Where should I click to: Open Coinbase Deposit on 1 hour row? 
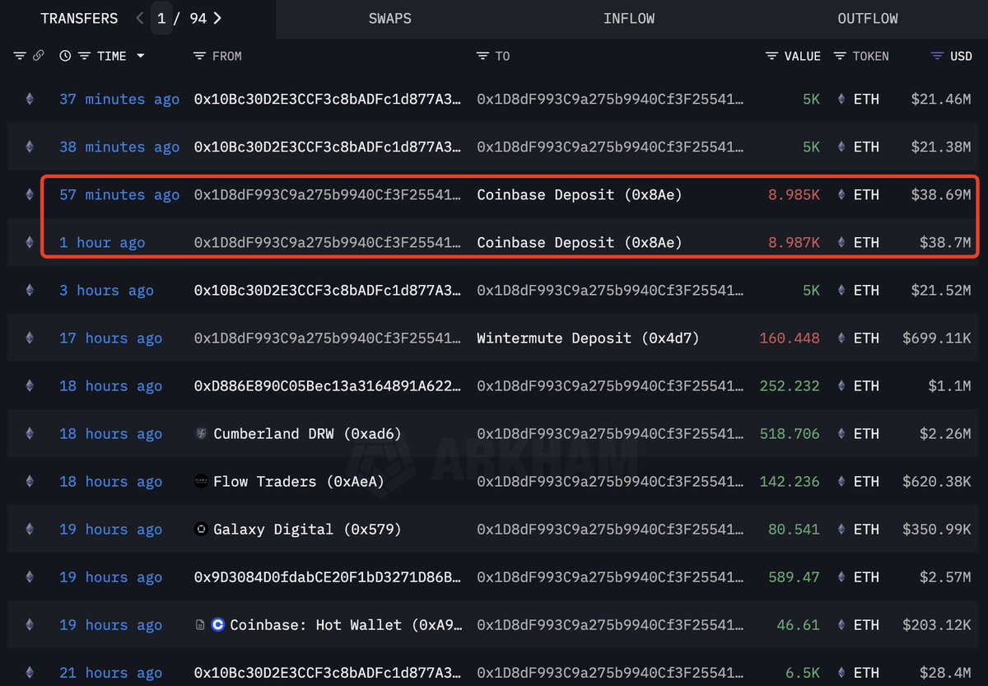580,242
